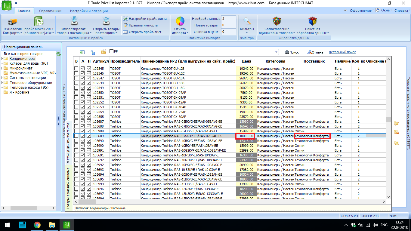Select the Системы вентиляции category

coord(28,78)
